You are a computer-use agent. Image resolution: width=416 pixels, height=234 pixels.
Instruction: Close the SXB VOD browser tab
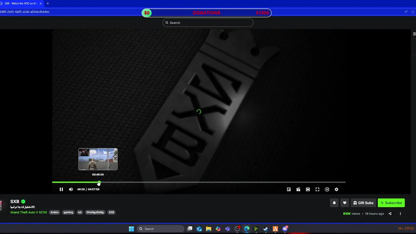pos(41,3)
